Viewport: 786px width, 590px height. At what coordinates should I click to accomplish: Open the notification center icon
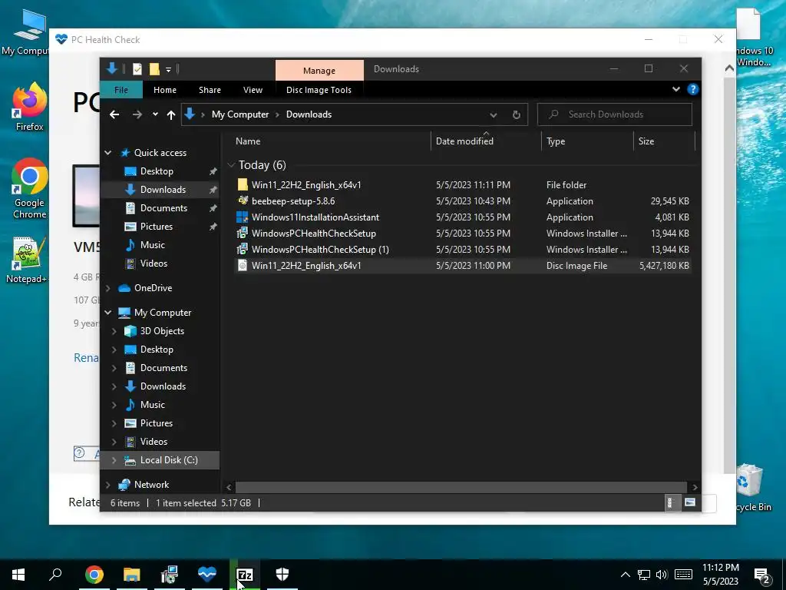762,576
